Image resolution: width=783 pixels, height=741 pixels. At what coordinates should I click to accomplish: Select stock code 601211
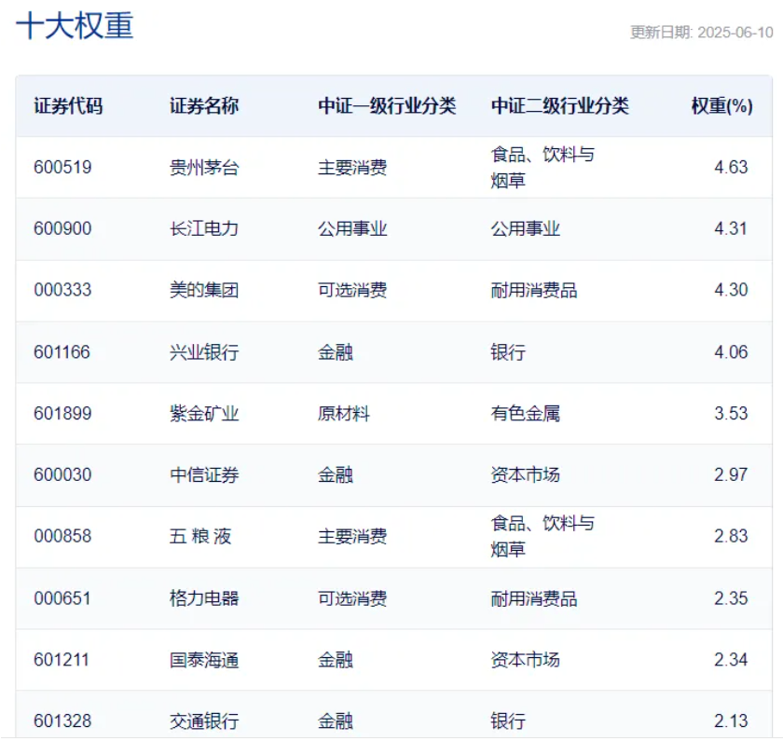(x=61, y=660)
